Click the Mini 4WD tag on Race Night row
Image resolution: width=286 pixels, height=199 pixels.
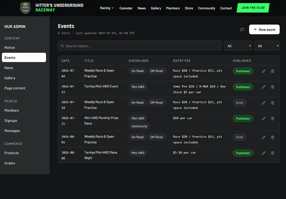(x=138, y=153)
